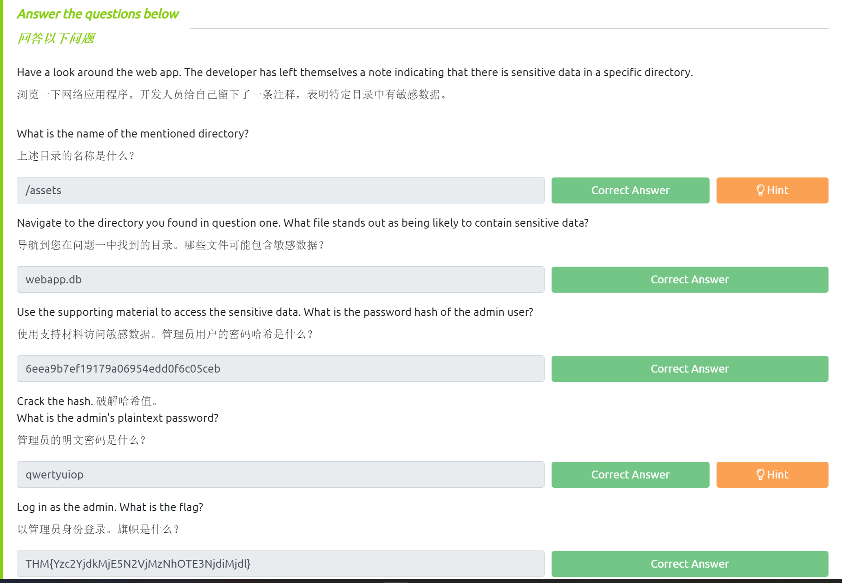
Task: Click Correct Answer button next to qwertyuiop
Action: pos(630,475)
